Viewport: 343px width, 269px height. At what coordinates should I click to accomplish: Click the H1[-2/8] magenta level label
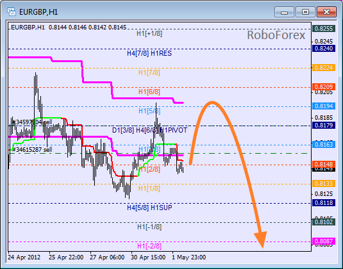click(149, 247)
